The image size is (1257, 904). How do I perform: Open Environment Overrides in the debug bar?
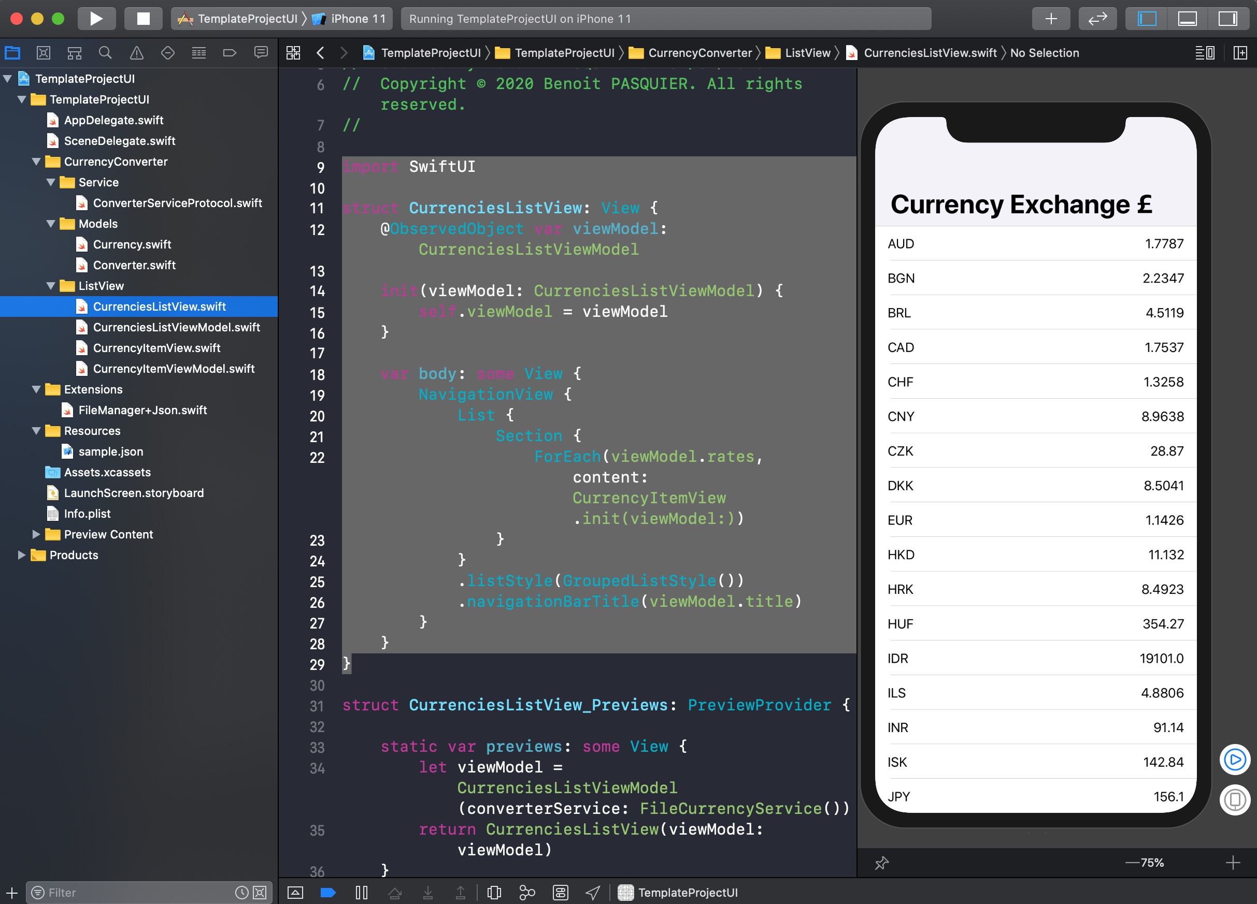point(560,893)
